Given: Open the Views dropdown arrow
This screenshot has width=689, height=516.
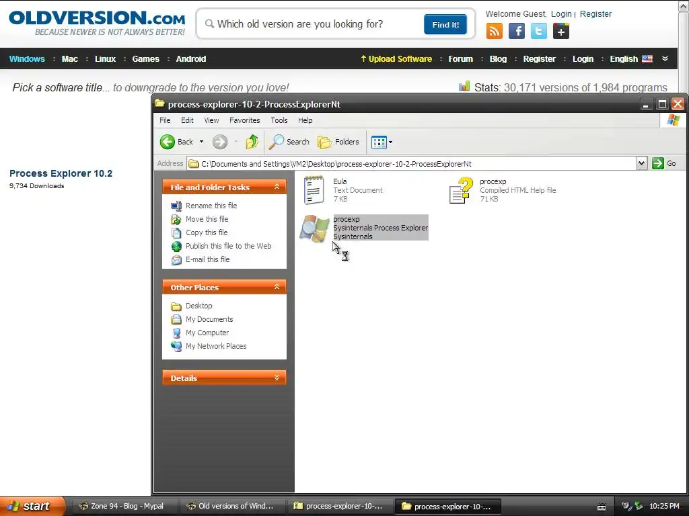Looking at the screenshot, I should (390, 142).
